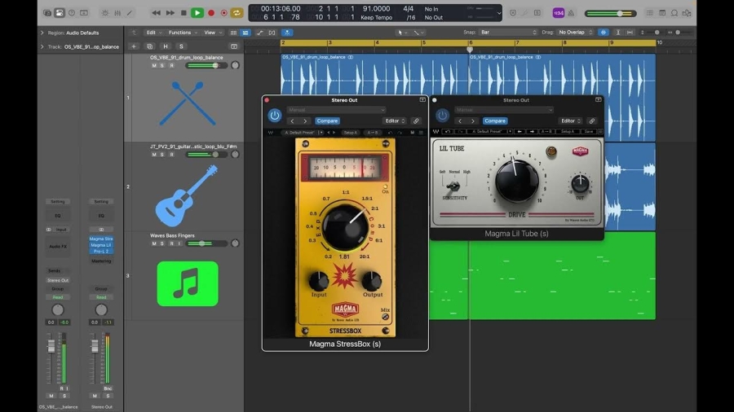734x412 pixels.
Task: Open the Edit menu in tracks area
Action: click(x=152, y=33)
